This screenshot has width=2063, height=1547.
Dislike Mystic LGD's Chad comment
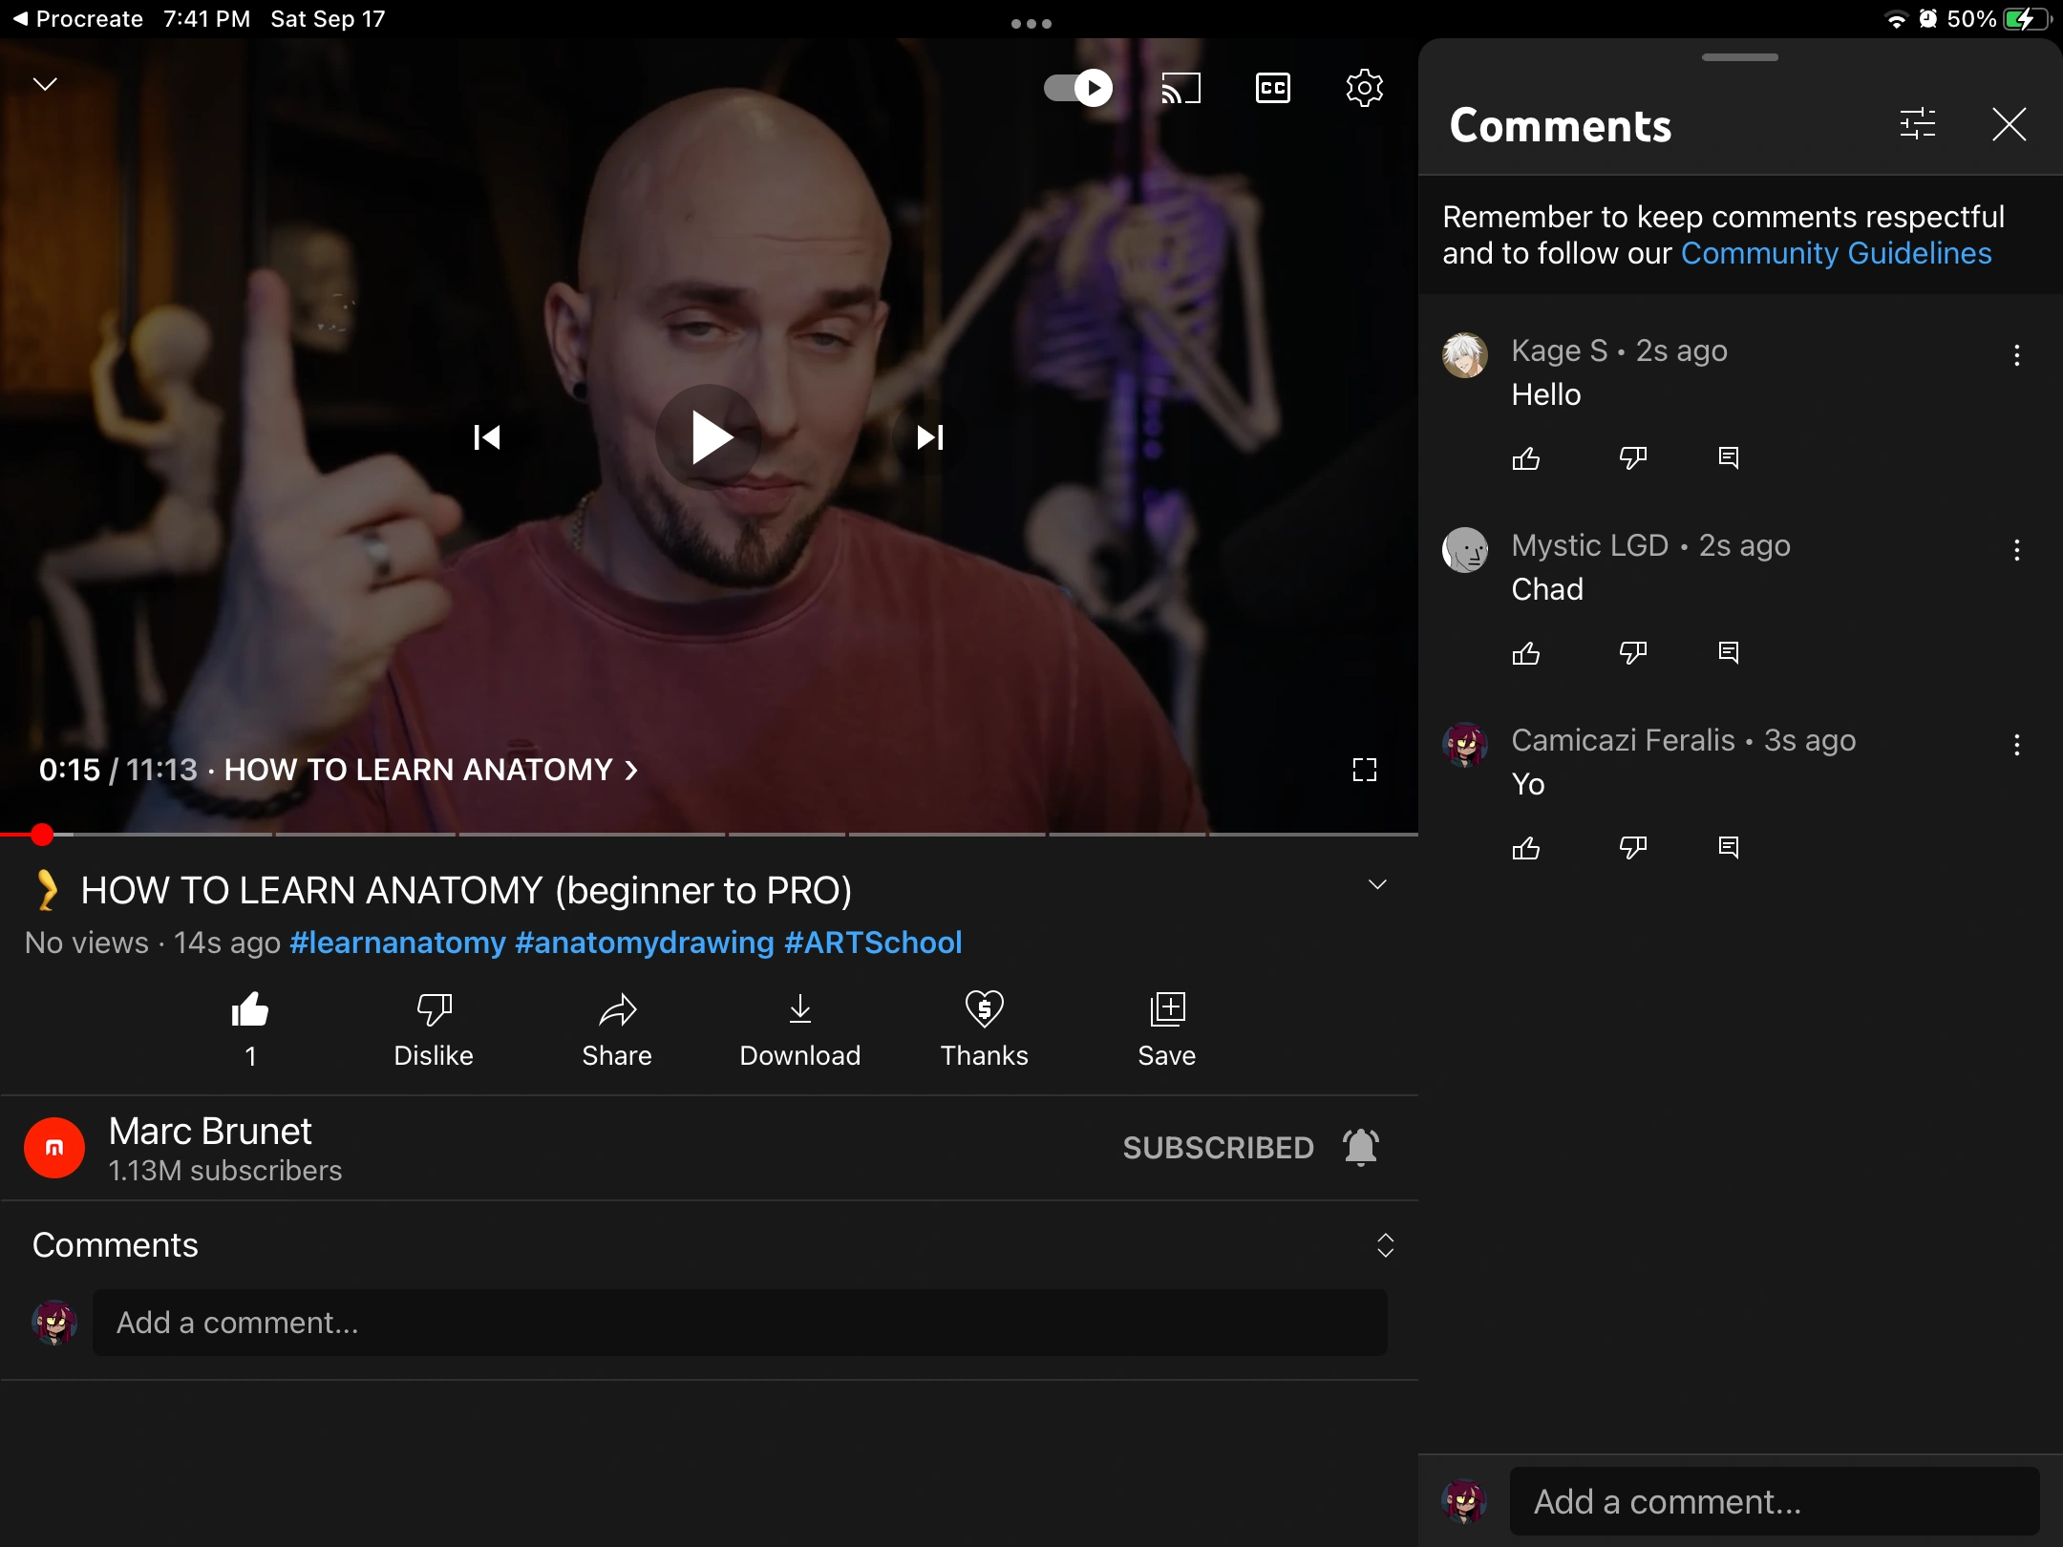tap(1633, 653)
